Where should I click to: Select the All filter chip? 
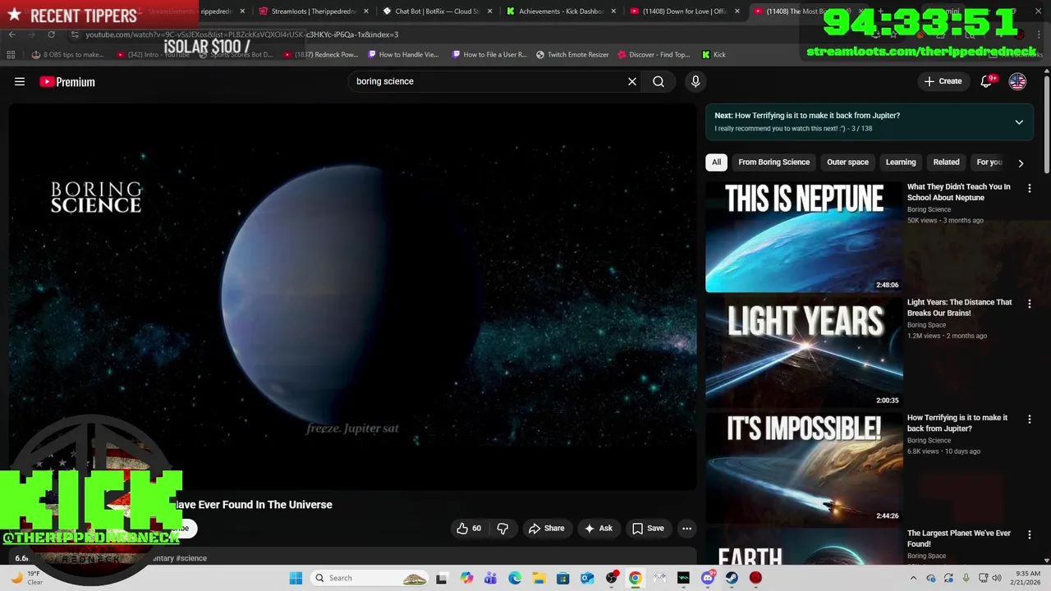point(716,163)
